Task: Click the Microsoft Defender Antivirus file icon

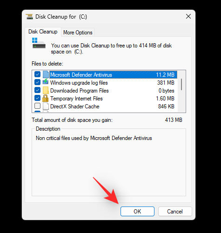Action: tap(46, 74)
